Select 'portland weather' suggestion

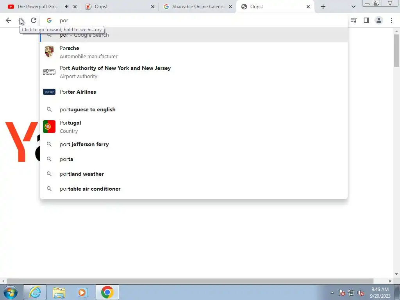coord(194,174)
